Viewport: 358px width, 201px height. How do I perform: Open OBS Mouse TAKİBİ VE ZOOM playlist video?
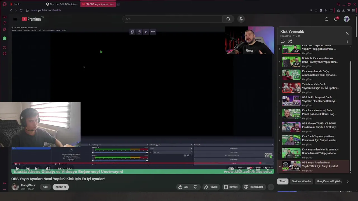tap(314, 127)
